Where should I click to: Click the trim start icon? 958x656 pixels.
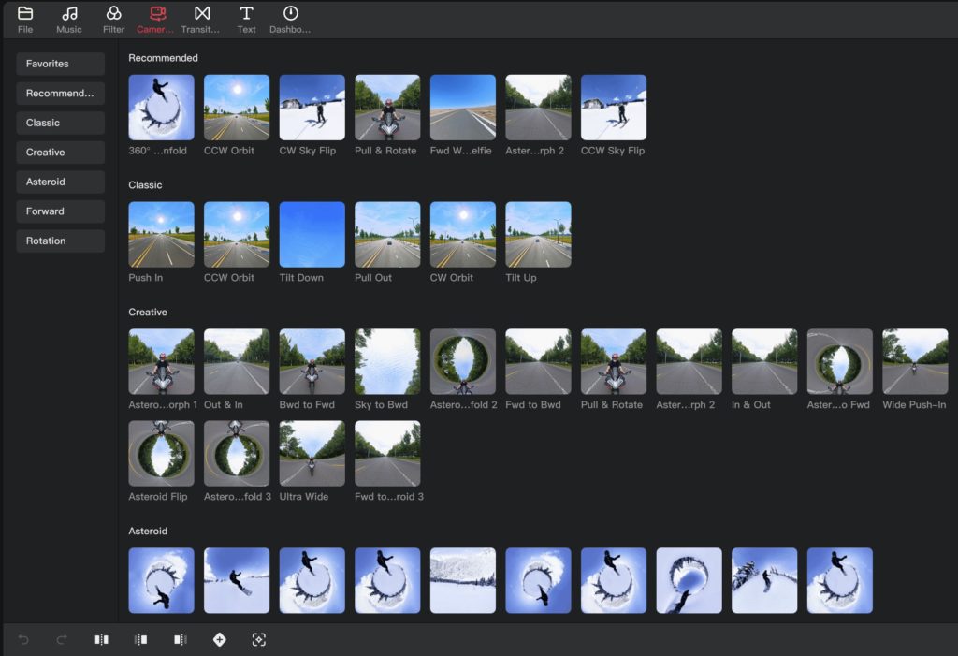click(140, 639)
